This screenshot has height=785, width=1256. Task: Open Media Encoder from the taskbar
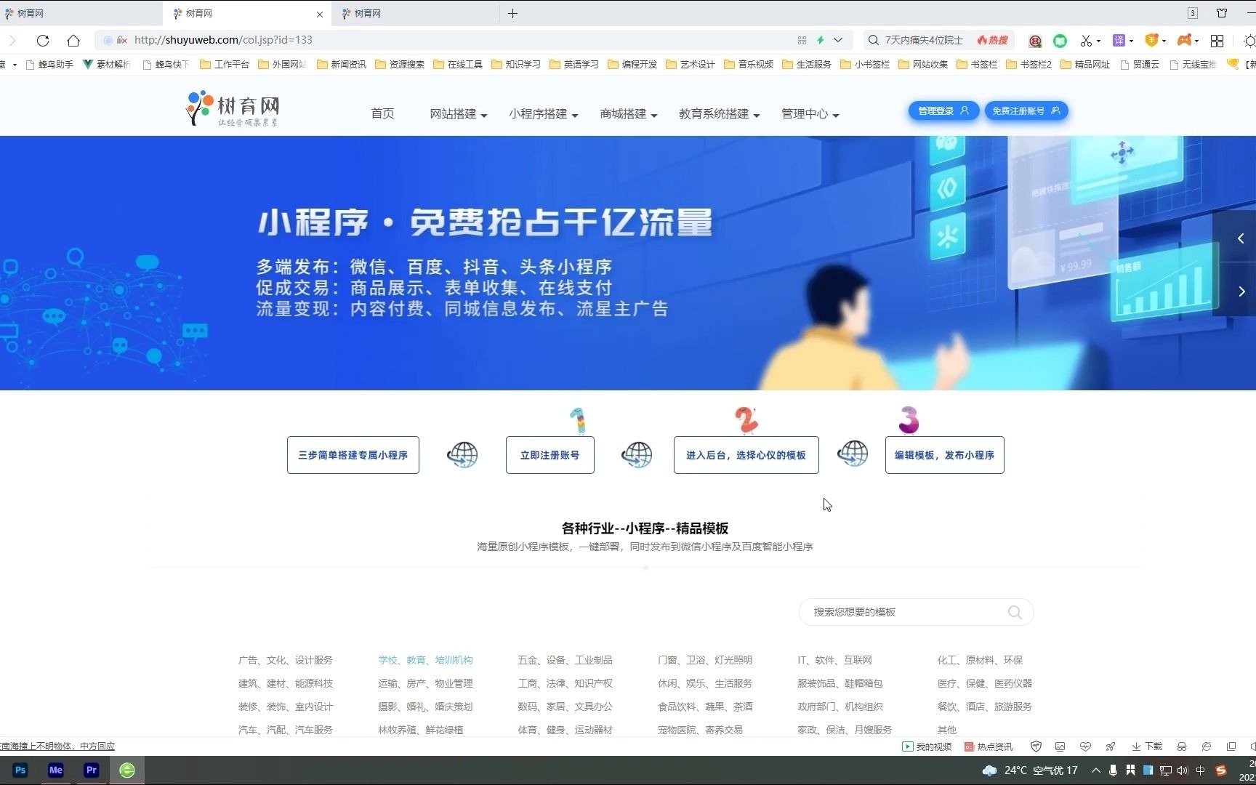pos(56,770)
